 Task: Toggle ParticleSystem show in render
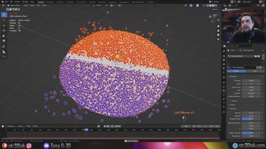(259, 56)
